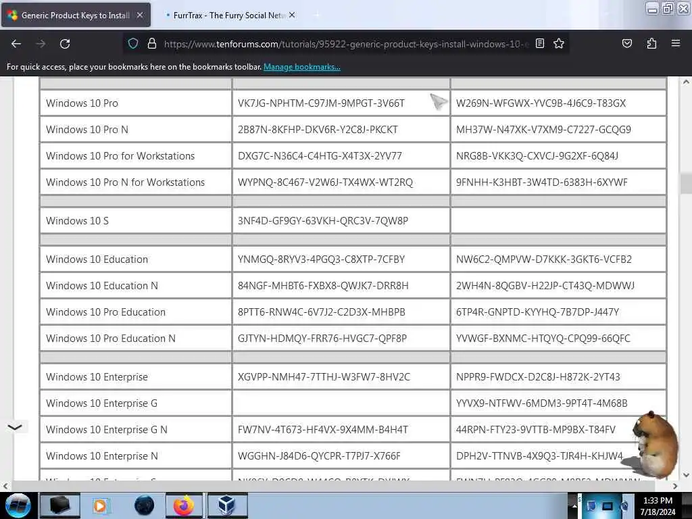Click the horizontal scrollbar left arrow
The height and width of the screenshot is (519, 692).
click(5, 486)
